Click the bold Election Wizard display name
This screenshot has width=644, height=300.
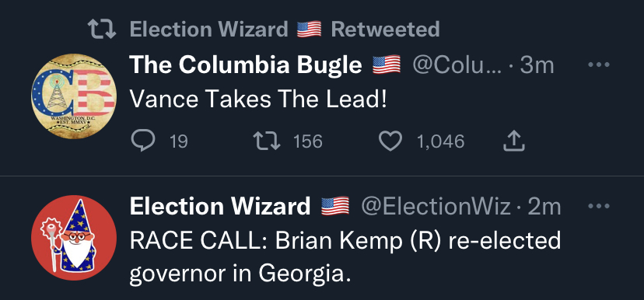click(220, 206)
